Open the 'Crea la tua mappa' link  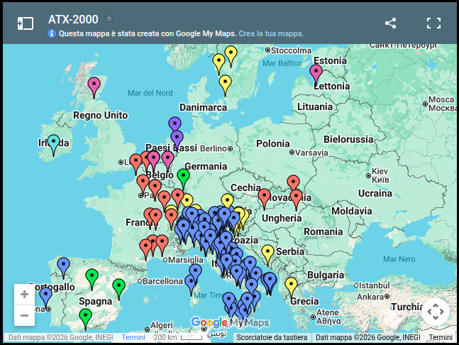(x=271, y=33)
